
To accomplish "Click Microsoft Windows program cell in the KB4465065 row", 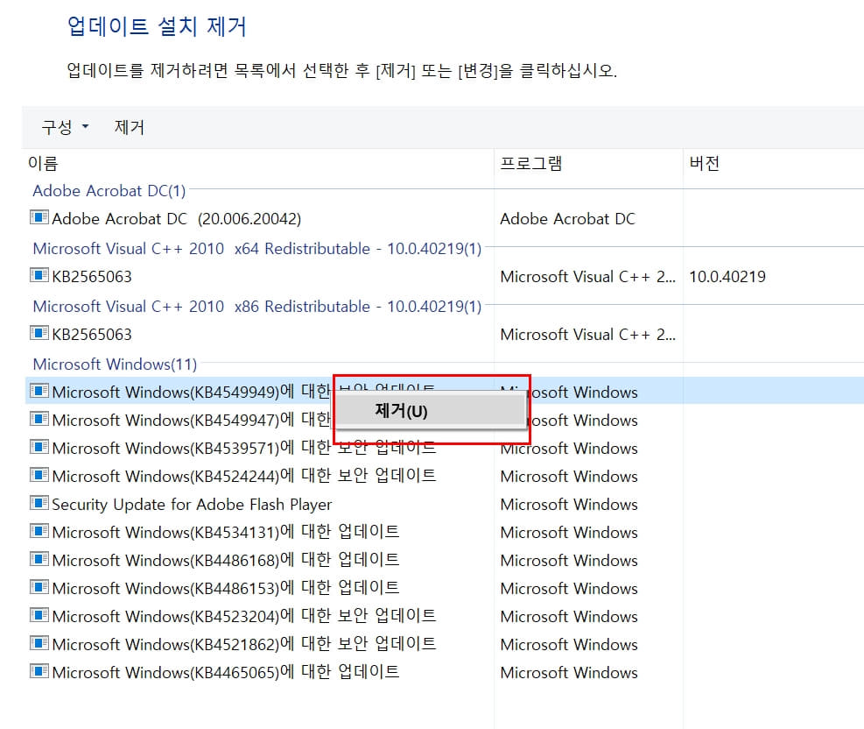I will point(569,673).
